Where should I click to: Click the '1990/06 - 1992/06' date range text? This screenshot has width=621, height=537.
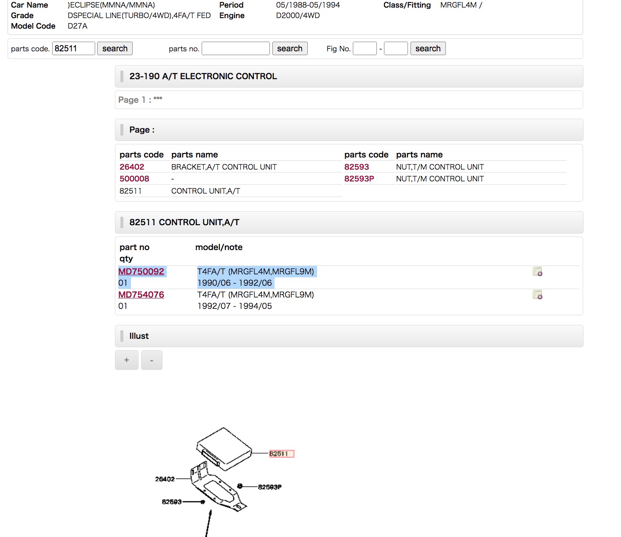click(235, 283)
